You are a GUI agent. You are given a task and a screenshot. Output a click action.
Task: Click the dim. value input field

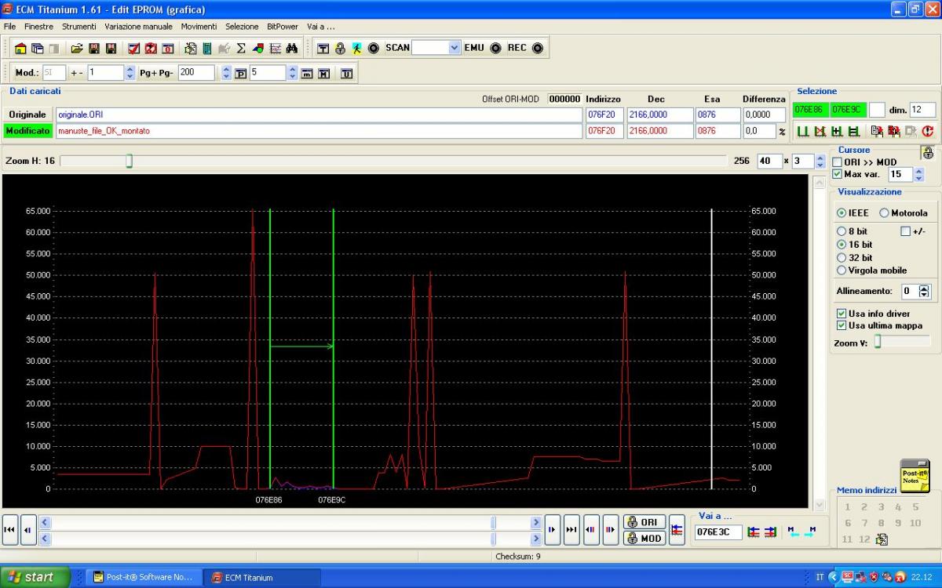pyautogui.click(x=922, y=110)
